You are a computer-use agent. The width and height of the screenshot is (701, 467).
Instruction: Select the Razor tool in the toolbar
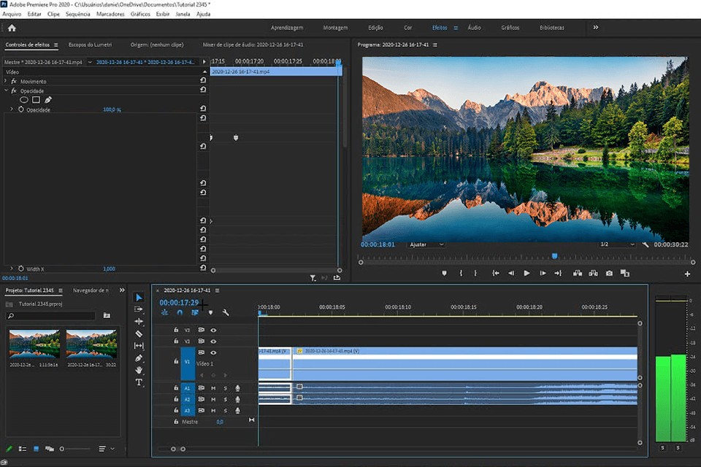[x=139, y=333]
